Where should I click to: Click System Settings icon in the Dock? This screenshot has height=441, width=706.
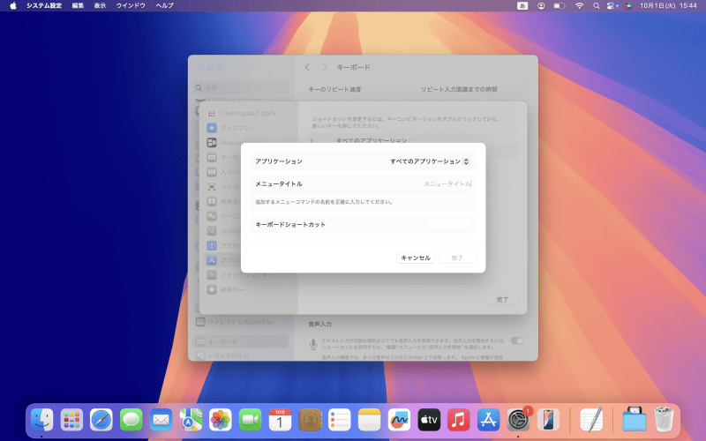[518, 421]
